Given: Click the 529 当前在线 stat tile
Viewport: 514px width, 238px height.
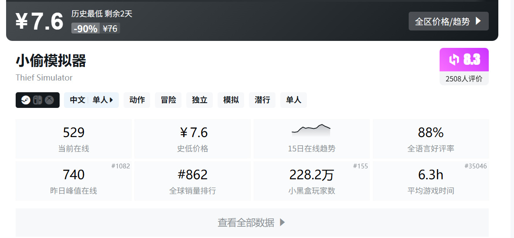Looking at the screenshot, I should click(74, 139).
